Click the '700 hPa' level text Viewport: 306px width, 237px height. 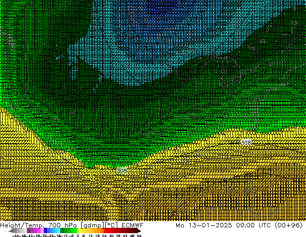point(63,225)
